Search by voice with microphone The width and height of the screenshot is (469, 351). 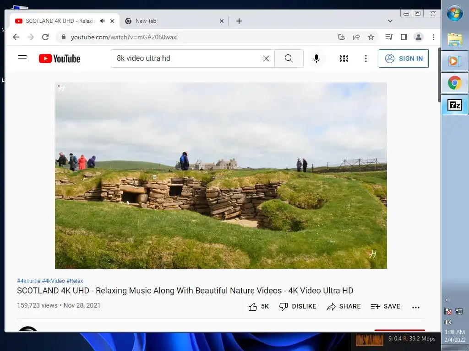[x=316, y=58]
